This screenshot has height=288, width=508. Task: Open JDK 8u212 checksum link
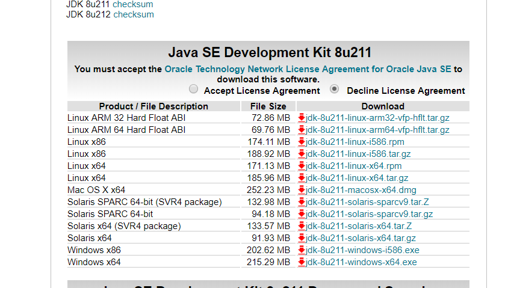coord(134,14)
